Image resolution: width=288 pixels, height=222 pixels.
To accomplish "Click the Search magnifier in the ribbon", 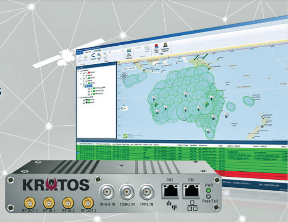I will [x=80, y=58].
